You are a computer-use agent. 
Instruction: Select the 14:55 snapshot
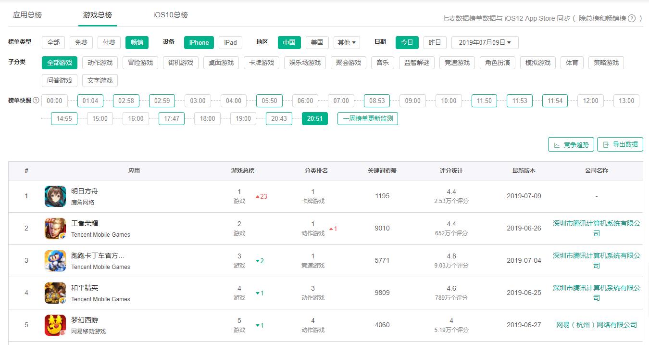(x=64, y=118)
